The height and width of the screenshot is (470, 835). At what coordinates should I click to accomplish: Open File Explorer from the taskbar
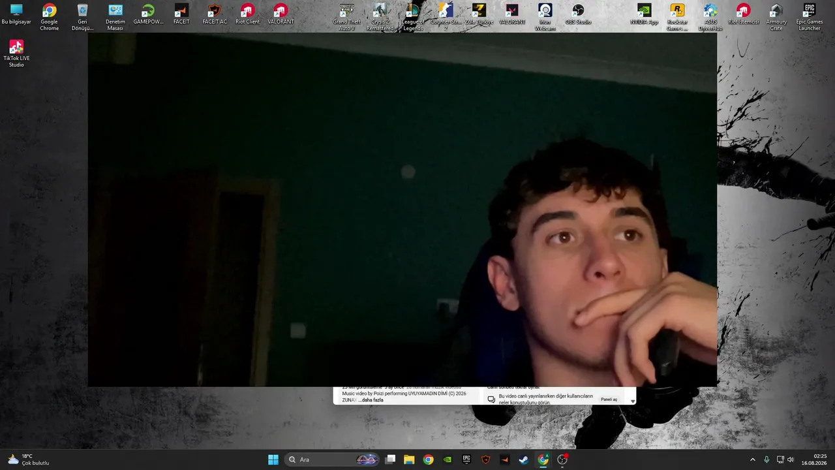click(409, 460)
